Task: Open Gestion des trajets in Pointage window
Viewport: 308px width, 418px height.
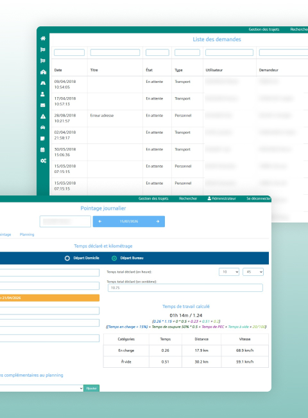Action: [153, 199]
